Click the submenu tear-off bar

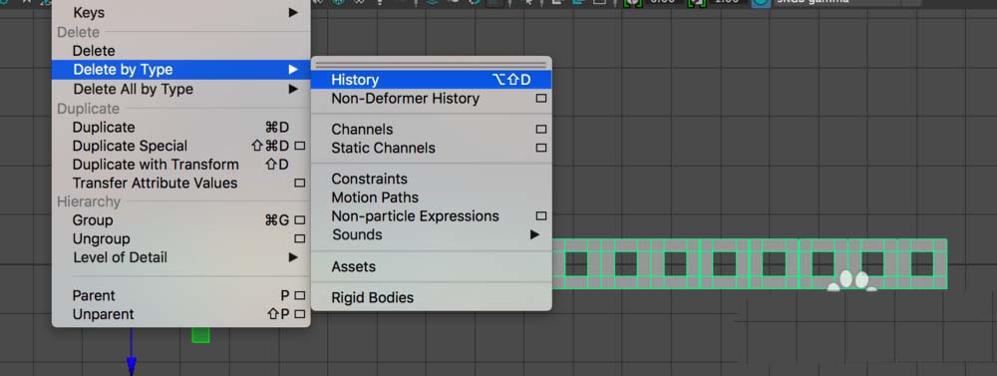(x=431, y=64)
